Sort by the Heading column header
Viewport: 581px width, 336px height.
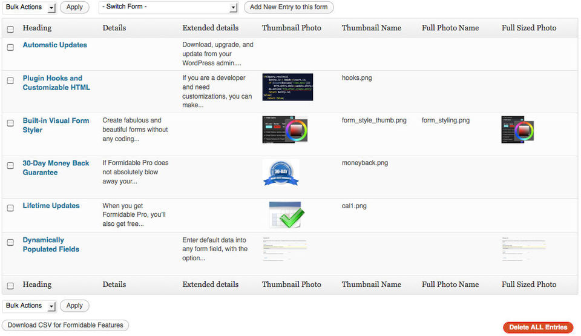37,28
